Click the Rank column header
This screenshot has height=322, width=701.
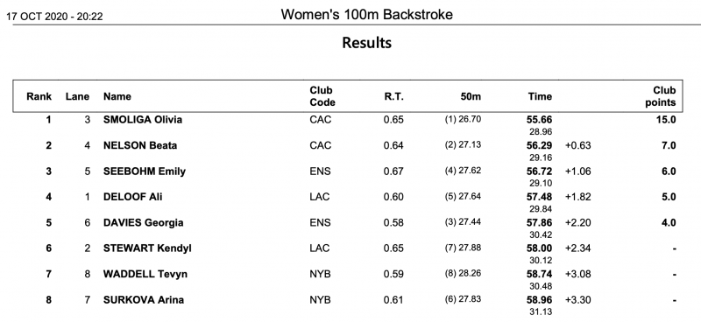[x=39, y=96]
